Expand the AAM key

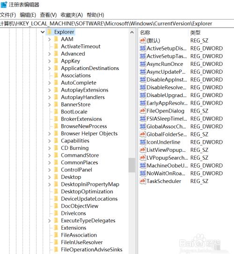tap(50, 39)
